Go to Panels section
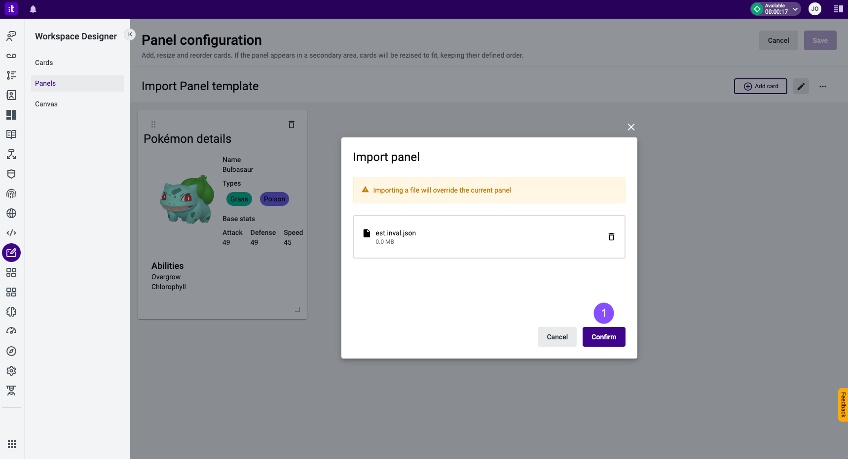848x459 pixels. [x=77, y=83]
